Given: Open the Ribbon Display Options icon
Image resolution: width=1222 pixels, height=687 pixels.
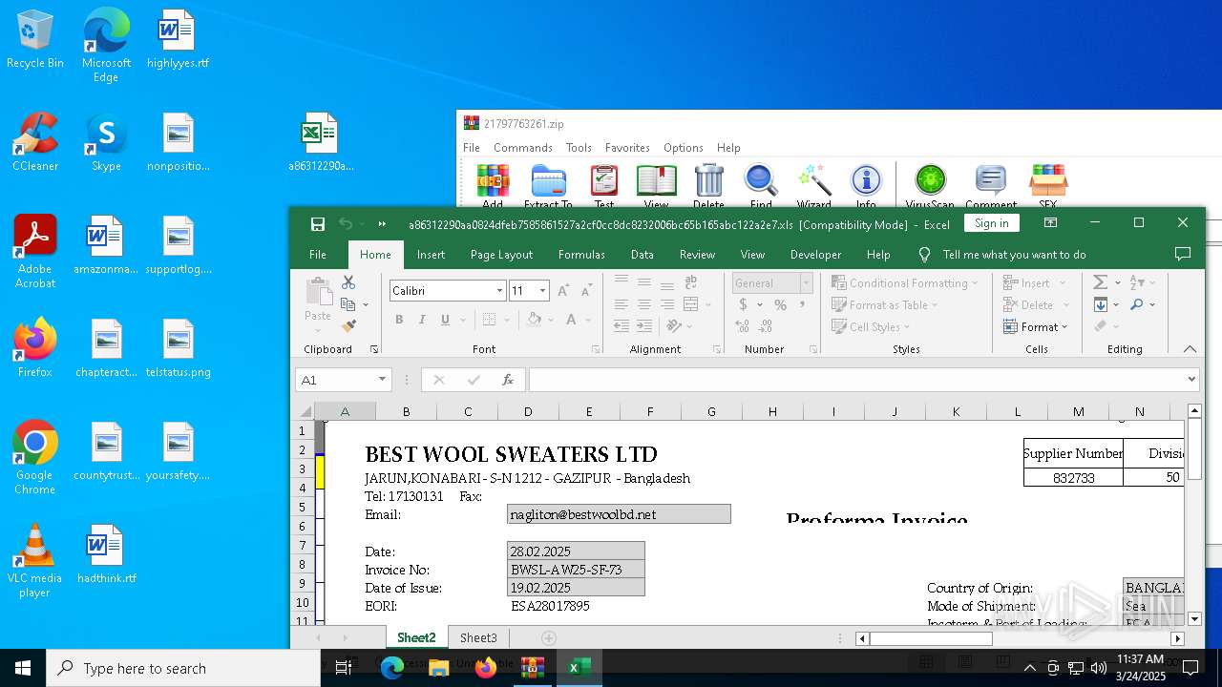Looking at the screenshot, I should [1050, 223].
